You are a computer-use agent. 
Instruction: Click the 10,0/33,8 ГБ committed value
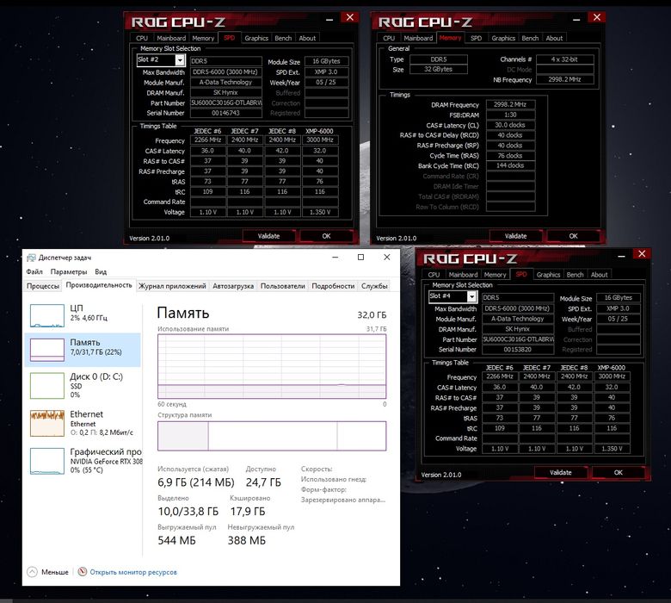point(188,512)
